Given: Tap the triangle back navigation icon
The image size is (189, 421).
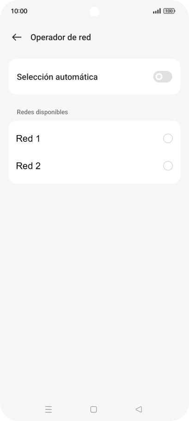Looking at the screenshot, I should click(139, 409).
